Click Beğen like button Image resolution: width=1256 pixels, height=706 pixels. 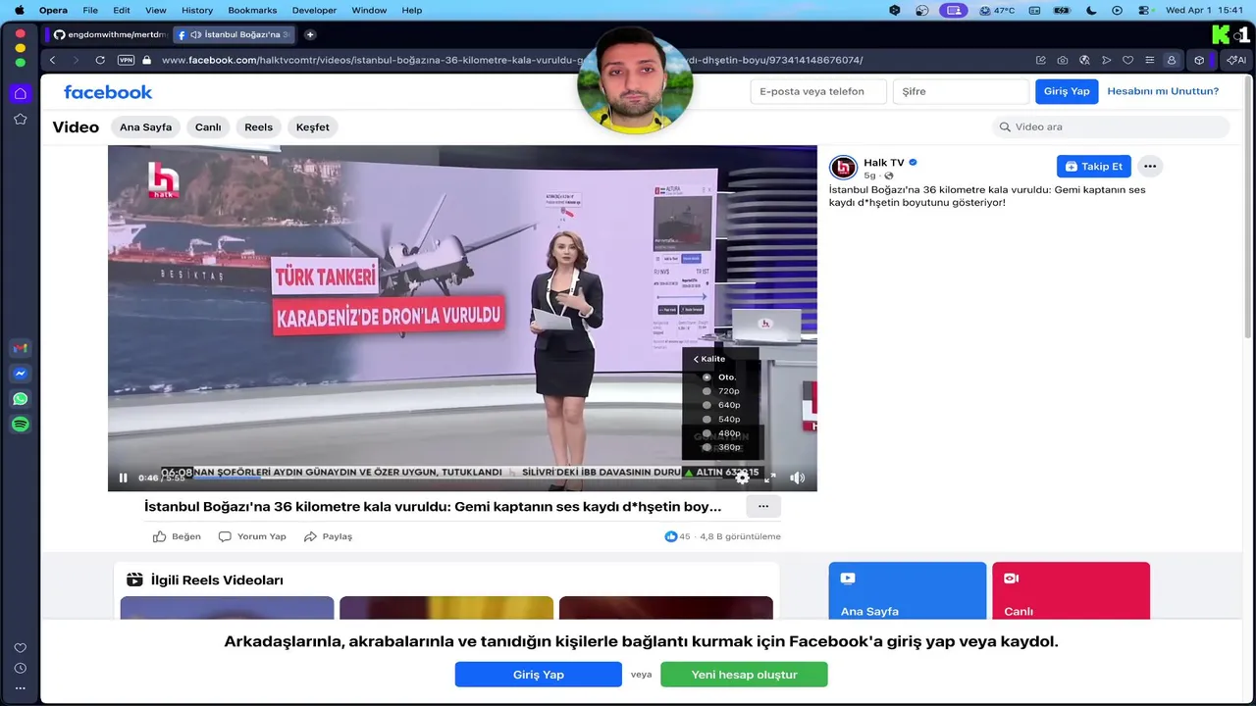[x=177, y=536]
